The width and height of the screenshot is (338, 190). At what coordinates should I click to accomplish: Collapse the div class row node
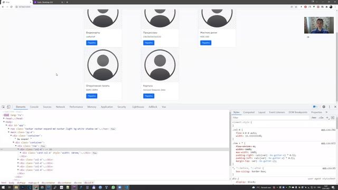(16, 146)
